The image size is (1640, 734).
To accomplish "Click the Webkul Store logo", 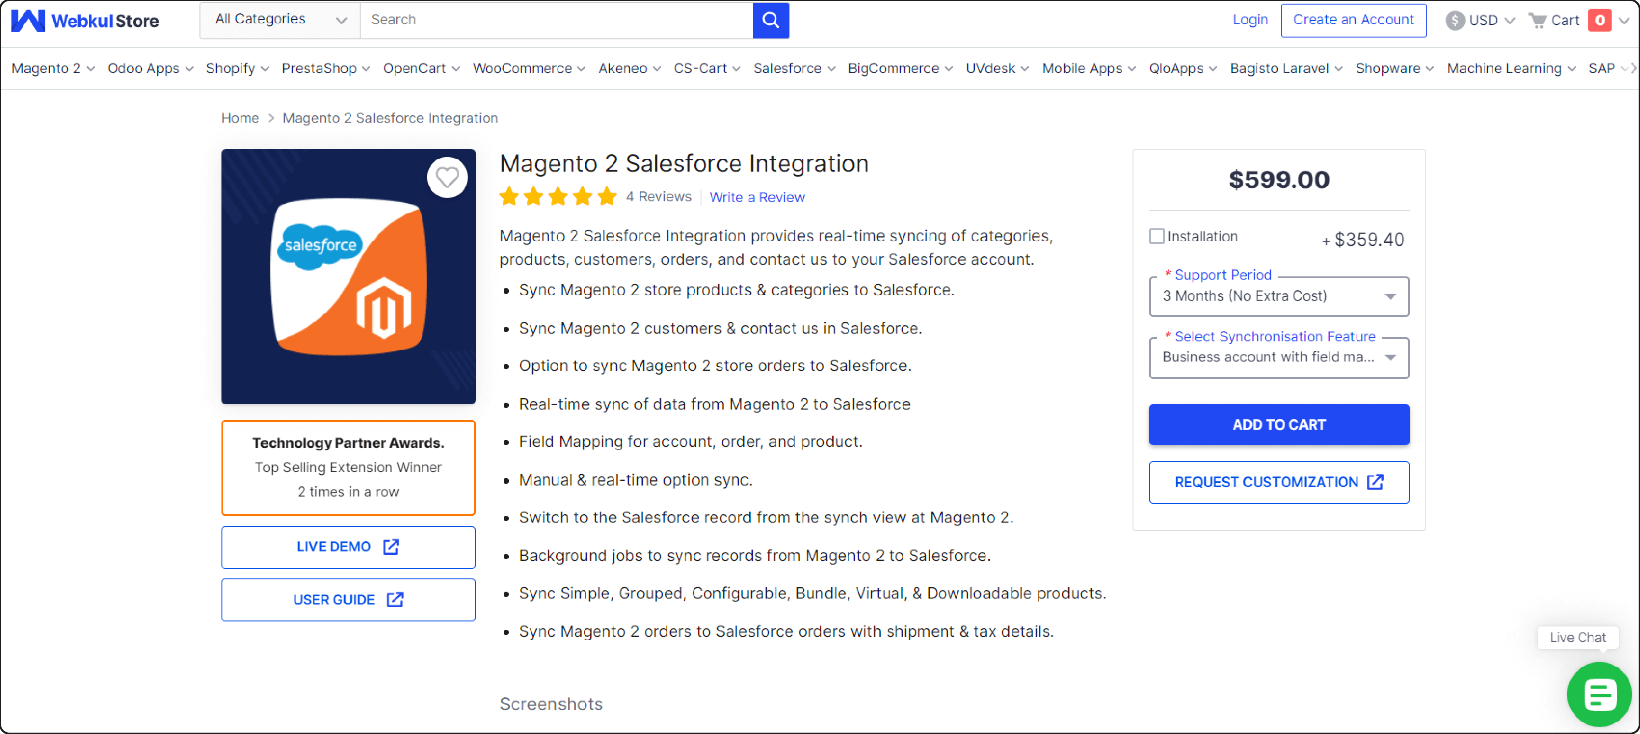I will point(85,21).
